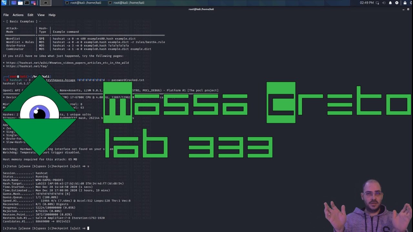Click the terminal title 'root@kali:/home/kali'

coord(201,9)
